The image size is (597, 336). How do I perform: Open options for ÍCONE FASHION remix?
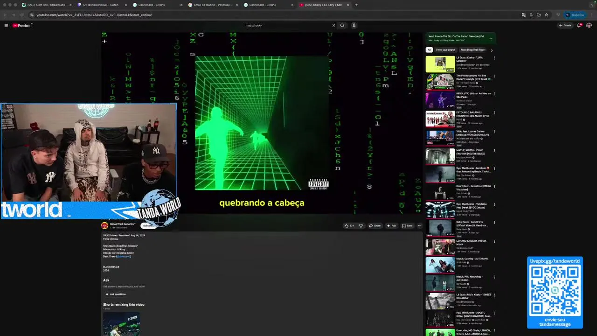(x=494, y=150)
